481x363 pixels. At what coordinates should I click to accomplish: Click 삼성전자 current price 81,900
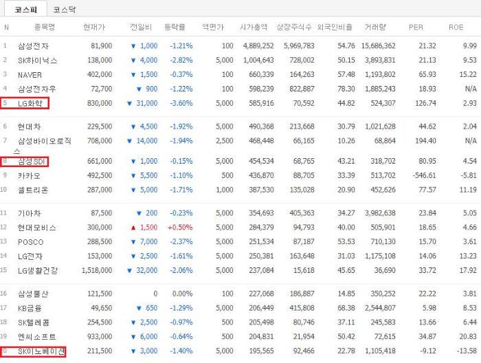(x=102, y=46)
